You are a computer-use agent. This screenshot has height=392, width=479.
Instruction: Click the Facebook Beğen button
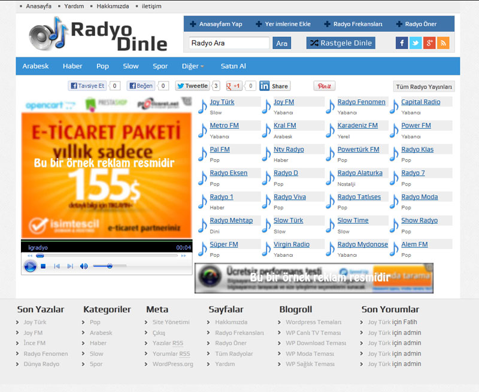[x=141, y=86]
